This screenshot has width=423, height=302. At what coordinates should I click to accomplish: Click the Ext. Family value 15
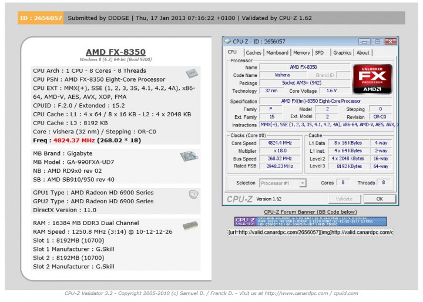pos(271,117)
